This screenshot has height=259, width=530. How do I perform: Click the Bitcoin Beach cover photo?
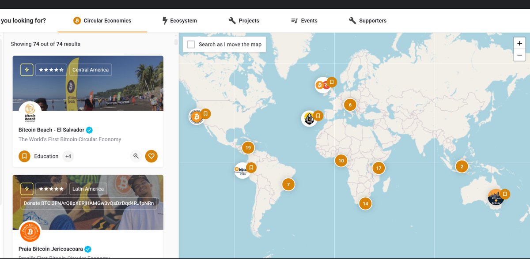click(88, 83)
